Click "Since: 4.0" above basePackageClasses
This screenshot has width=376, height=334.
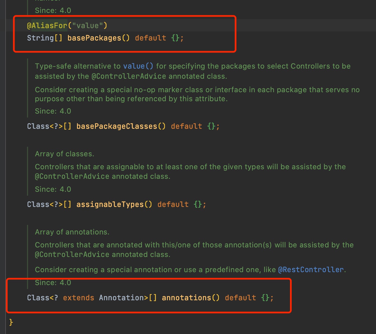coord(53,111)
